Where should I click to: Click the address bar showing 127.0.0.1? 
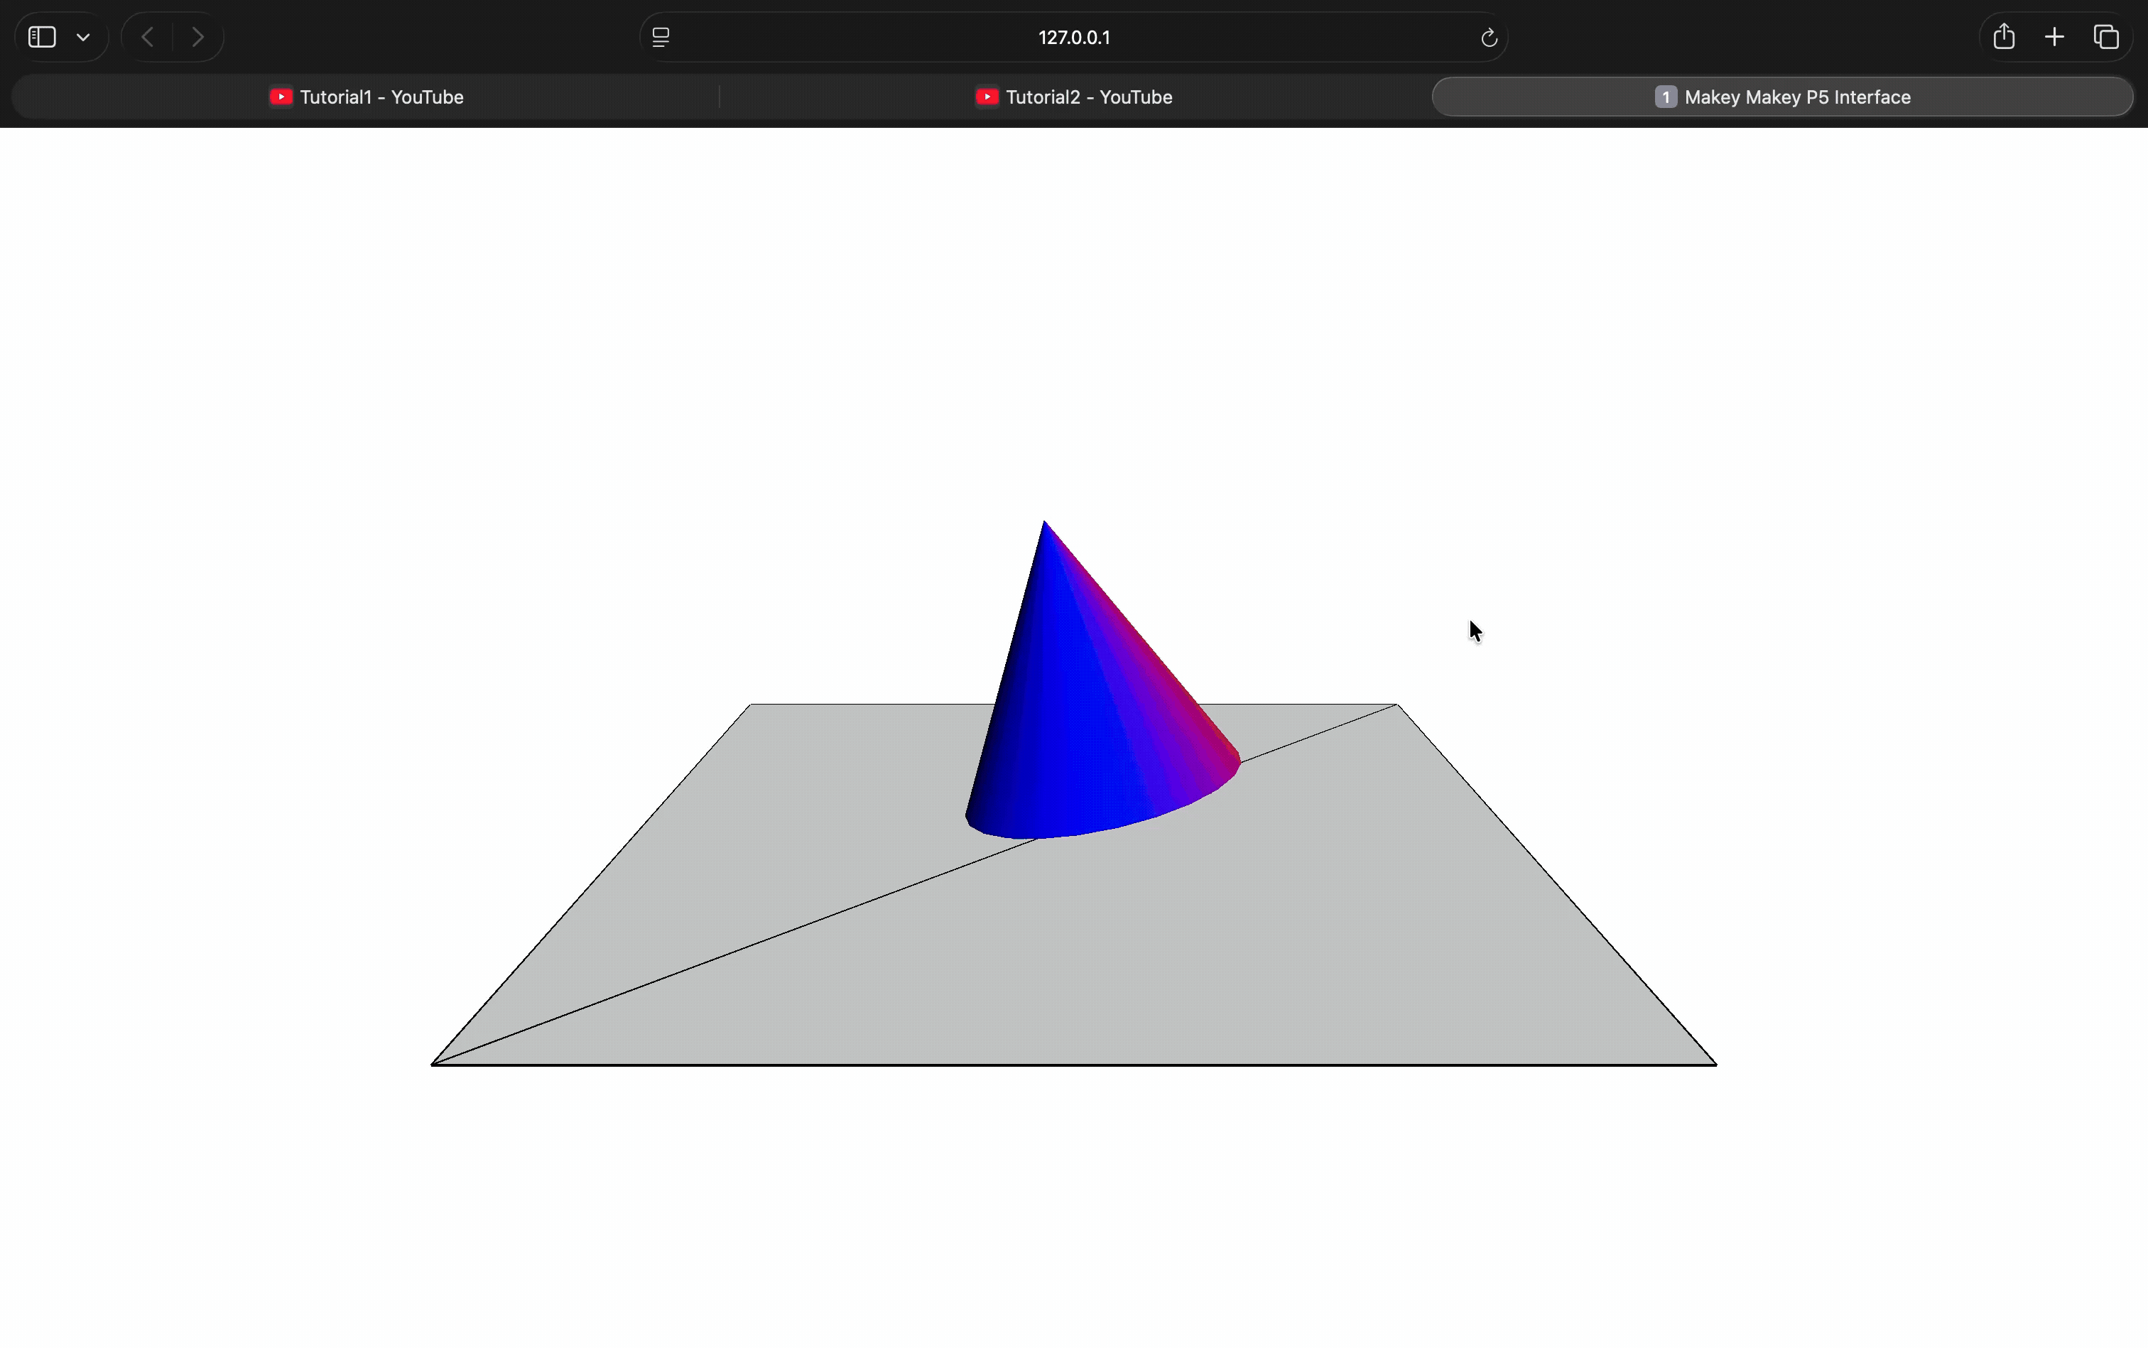coord(1073,36)
